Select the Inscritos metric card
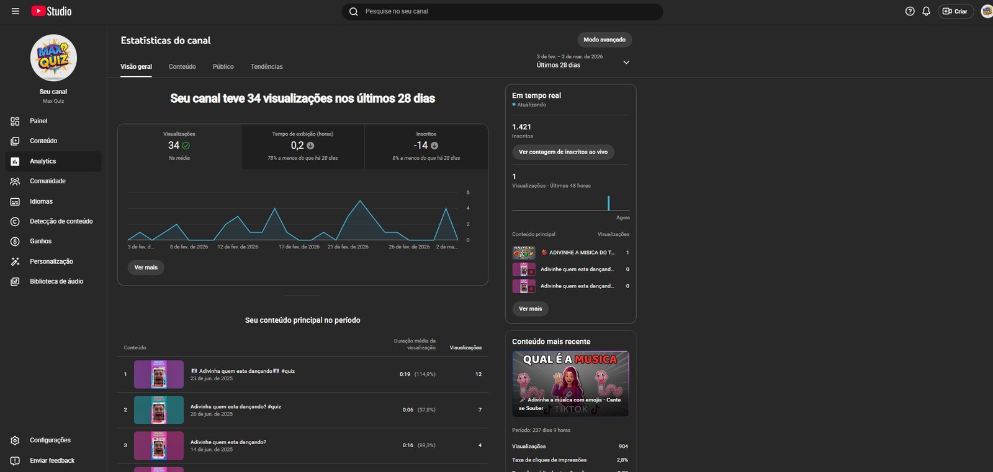 point(426,146)
